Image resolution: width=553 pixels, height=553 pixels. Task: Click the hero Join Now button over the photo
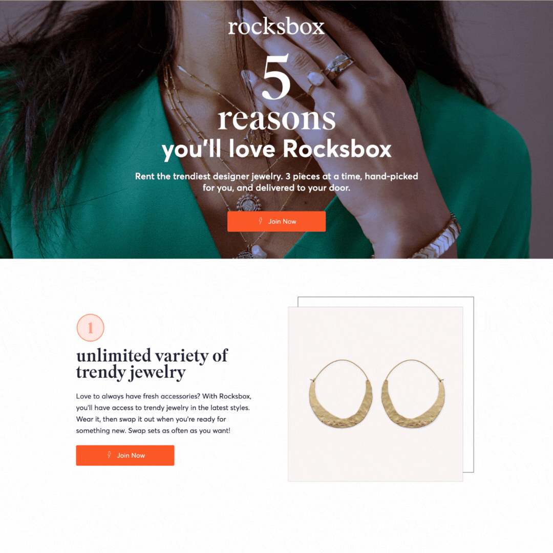pyautogui.click(x=276, y=222)
